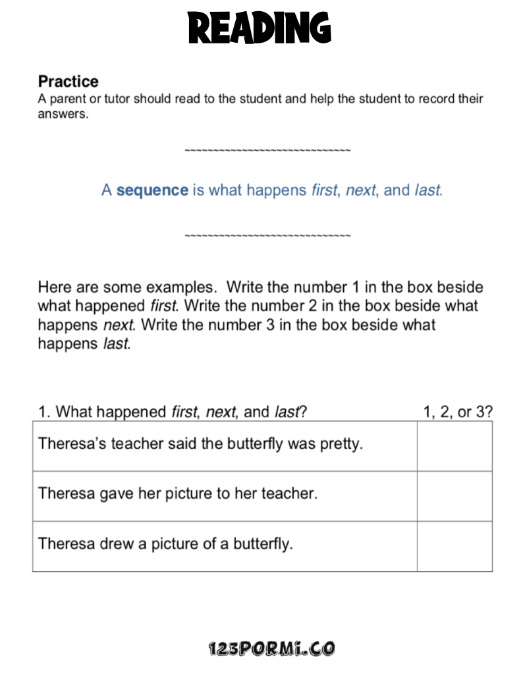Click the "1, 2, or 3?" column header
The width and height of the screenshot is (521, 673).
point(458,412)
